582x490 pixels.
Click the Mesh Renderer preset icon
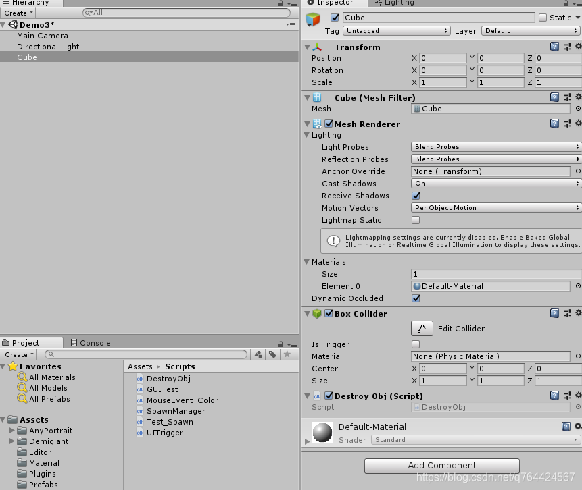566,124
